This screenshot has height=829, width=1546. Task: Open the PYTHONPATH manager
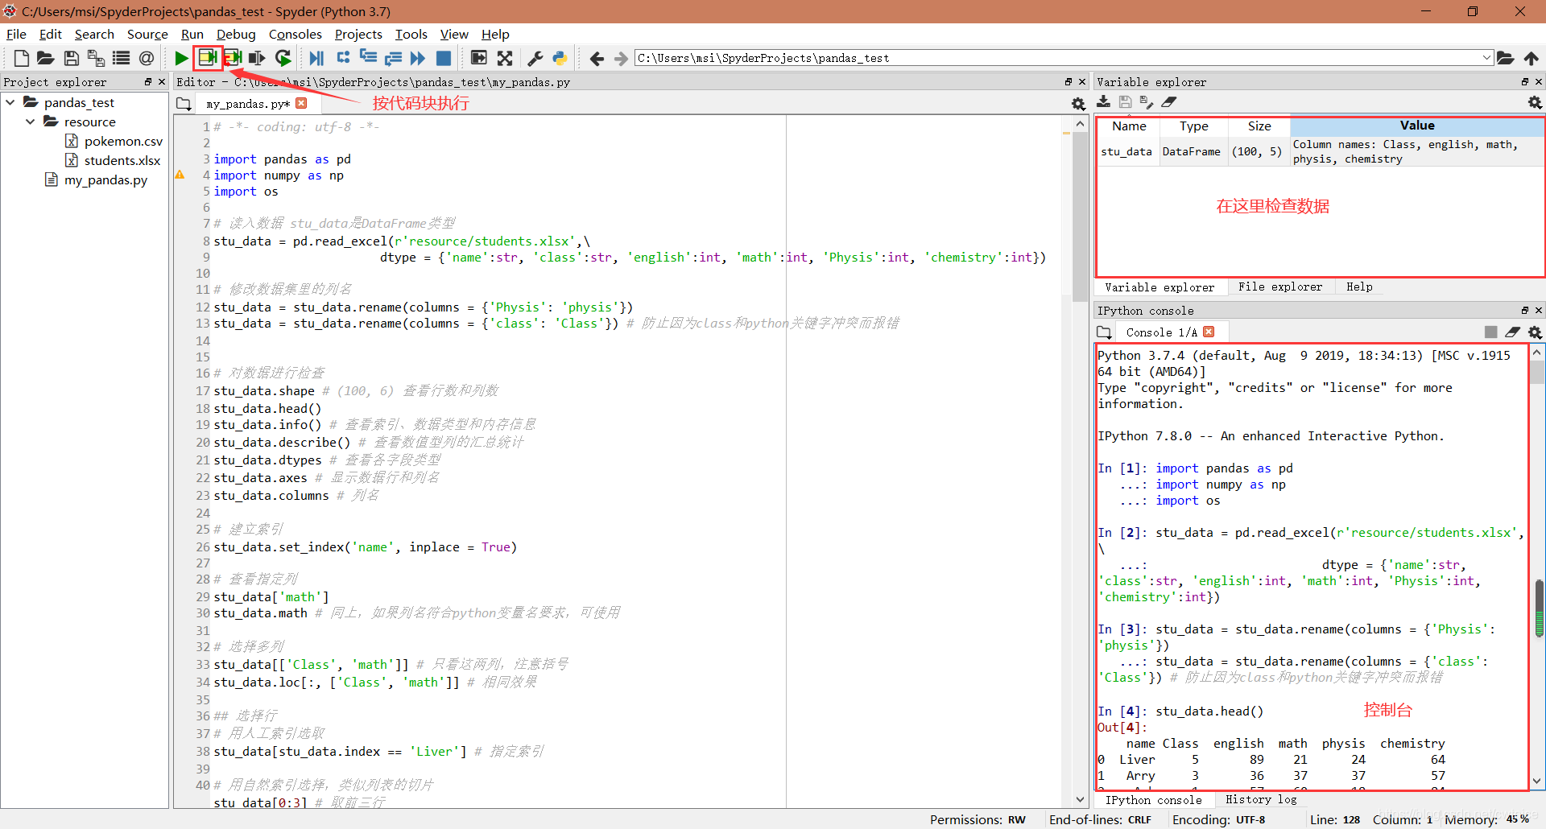[x=560, y=58]
